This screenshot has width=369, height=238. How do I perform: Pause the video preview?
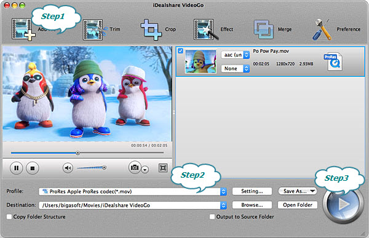click(x=16, y=168)
